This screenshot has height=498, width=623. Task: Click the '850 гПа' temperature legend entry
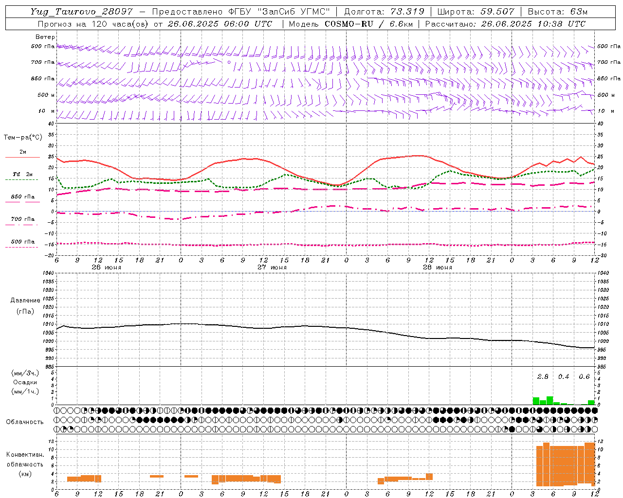(23, 197)
